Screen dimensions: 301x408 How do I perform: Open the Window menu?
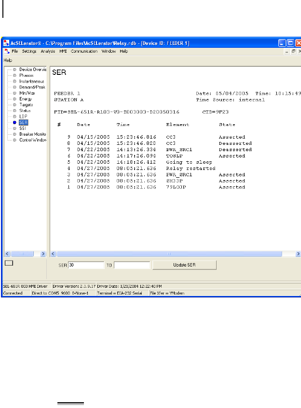pos(109,51)
